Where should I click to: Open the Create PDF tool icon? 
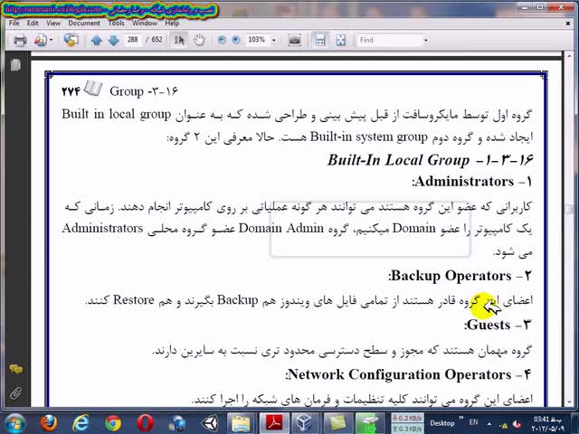pos(40,40)
